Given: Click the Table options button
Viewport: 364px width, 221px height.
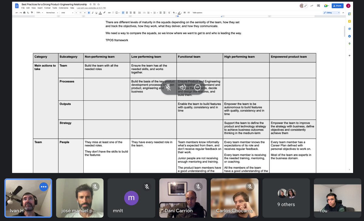Looking at the screenshot, I should (197, 13).
